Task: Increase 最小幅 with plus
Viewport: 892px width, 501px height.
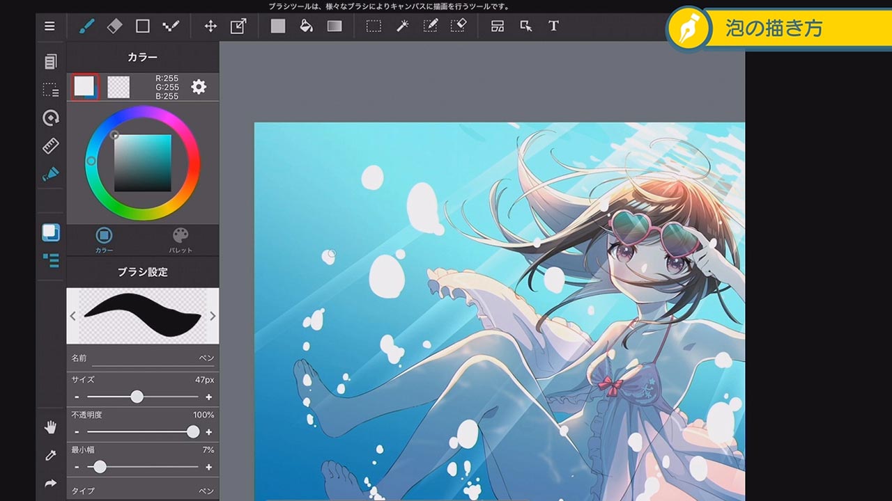Action: click(x=208, y=468)
